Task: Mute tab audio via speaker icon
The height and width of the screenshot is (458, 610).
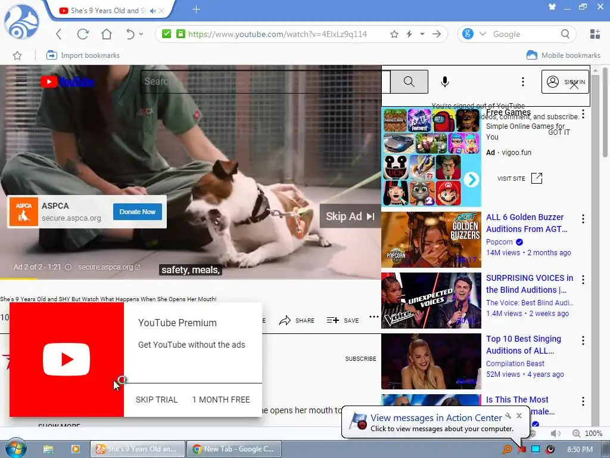Action: (x=153, y=11)
